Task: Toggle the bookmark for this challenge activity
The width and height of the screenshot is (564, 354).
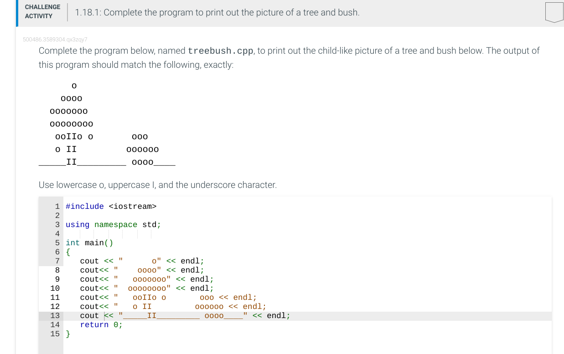Action: point(554,12)
